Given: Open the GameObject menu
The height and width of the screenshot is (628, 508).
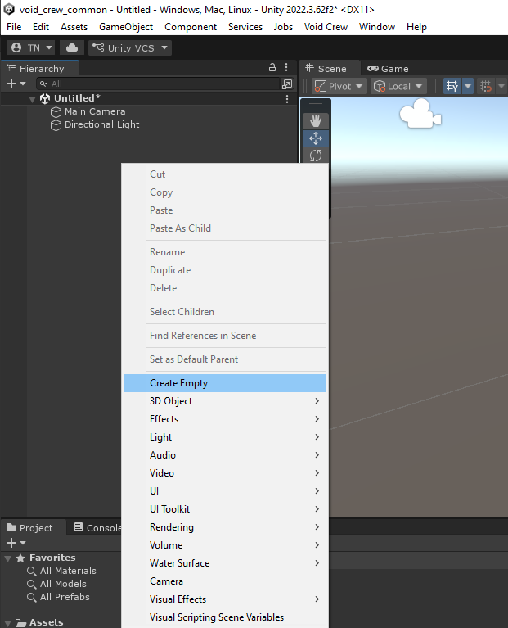Looking at the screenshot, I should [x=126, y=27].
